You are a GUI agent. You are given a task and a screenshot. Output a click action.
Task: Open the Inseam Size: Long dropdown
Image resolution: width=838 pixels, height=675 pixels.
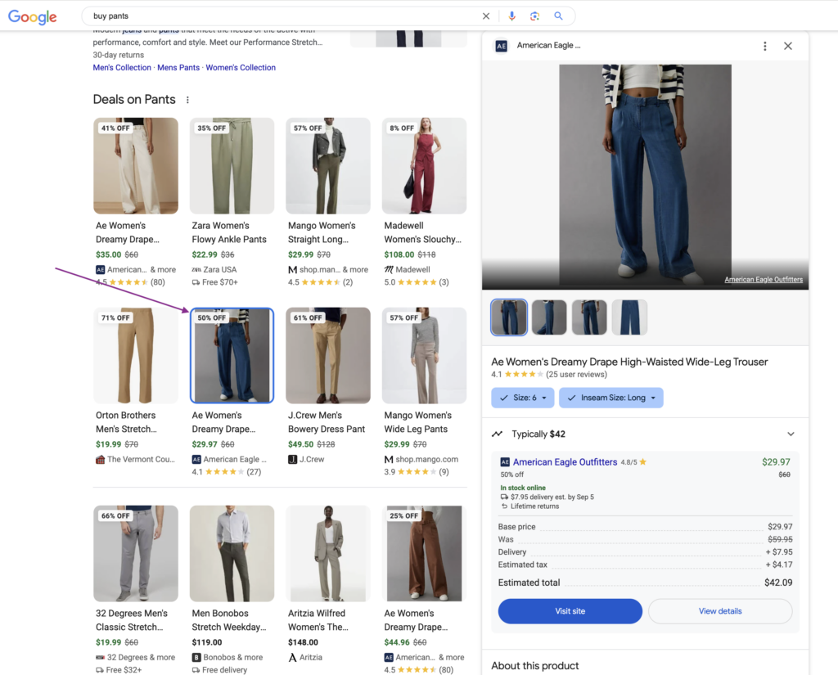click(610, 398)
